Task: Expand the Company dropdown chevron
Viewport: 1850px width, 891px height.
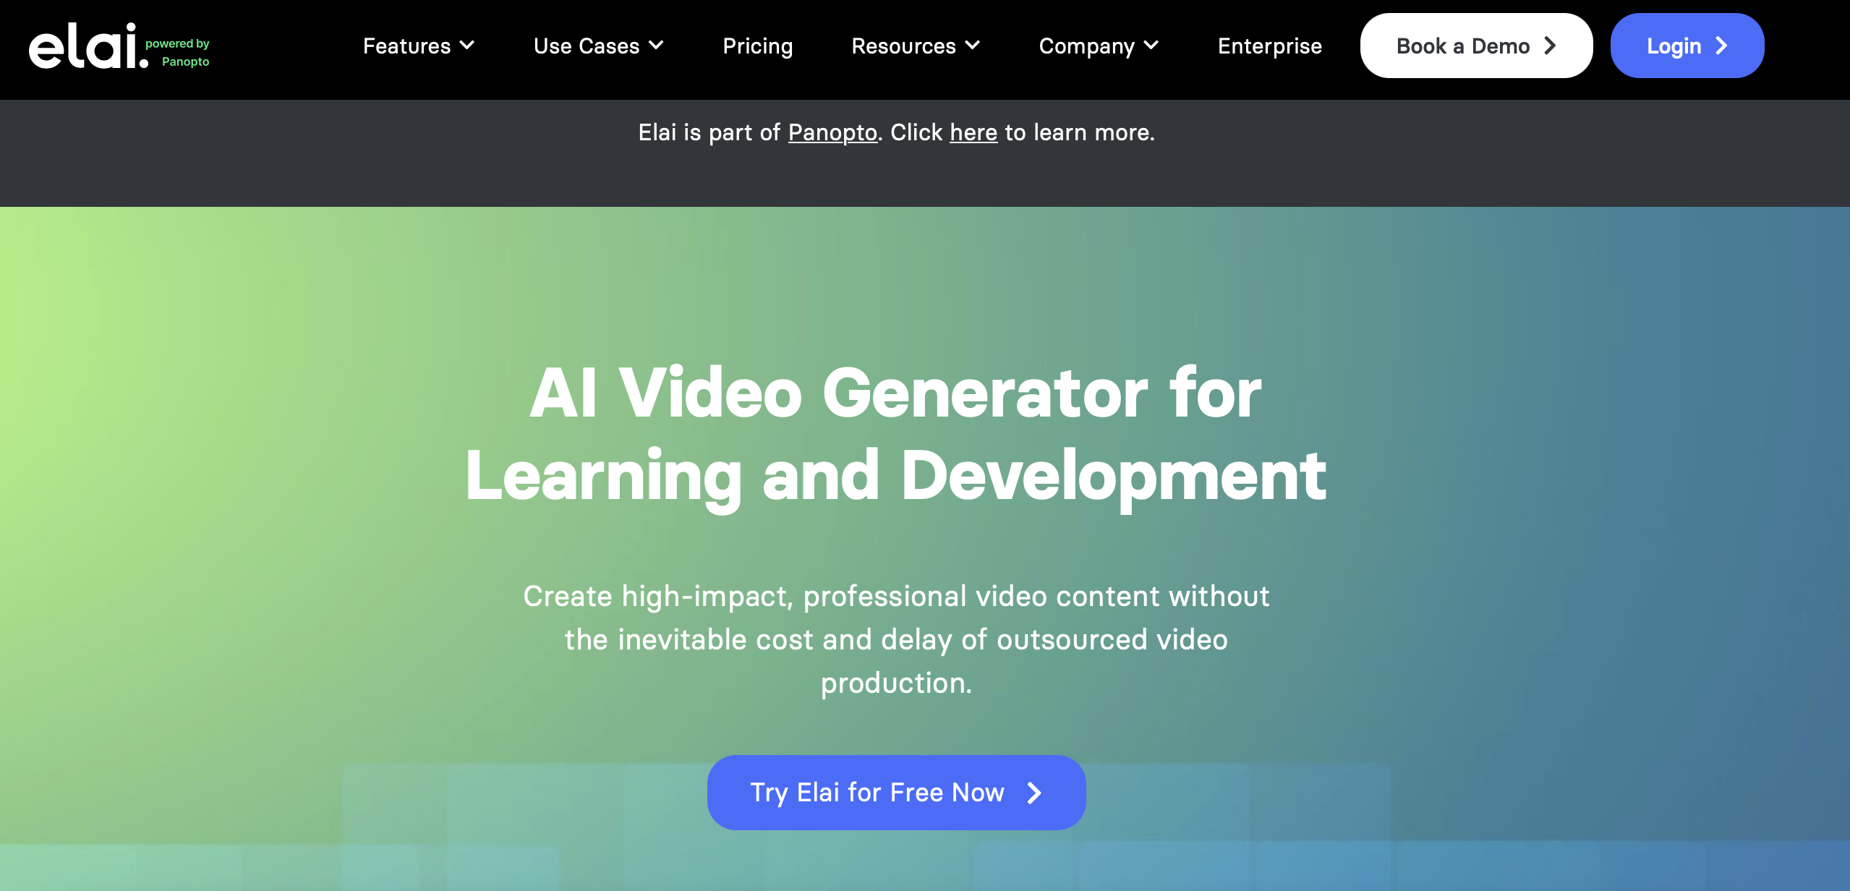Action: pyautogui.click(x=1151, y=46)
